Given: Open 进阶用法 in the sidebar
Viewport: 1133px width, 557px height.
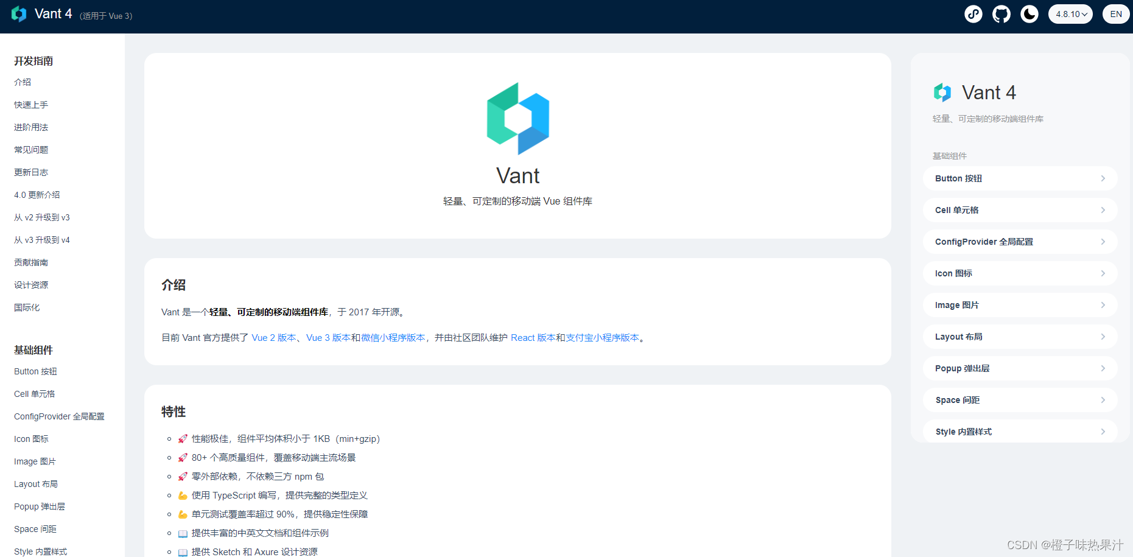Looking at the screenshot, I should tap(31, 127).
